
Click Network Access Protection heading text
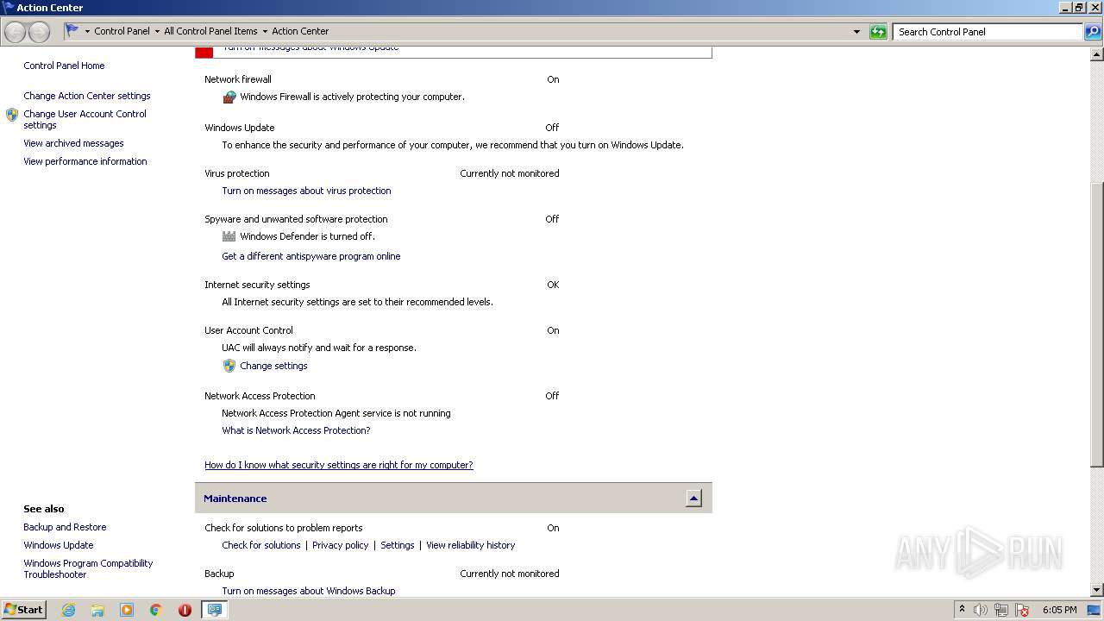[x=260, y=396]
